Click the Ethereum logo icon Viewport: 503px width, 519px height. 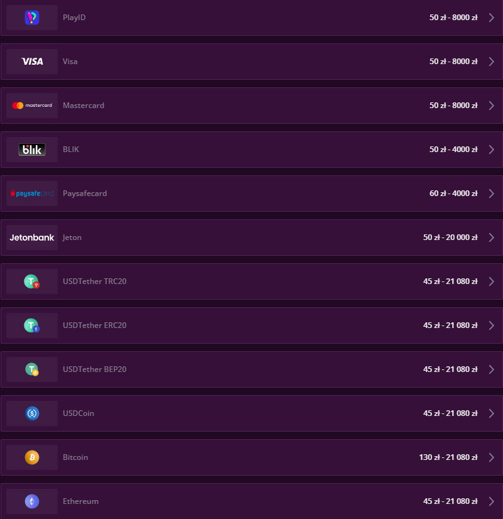coord(32,501)
